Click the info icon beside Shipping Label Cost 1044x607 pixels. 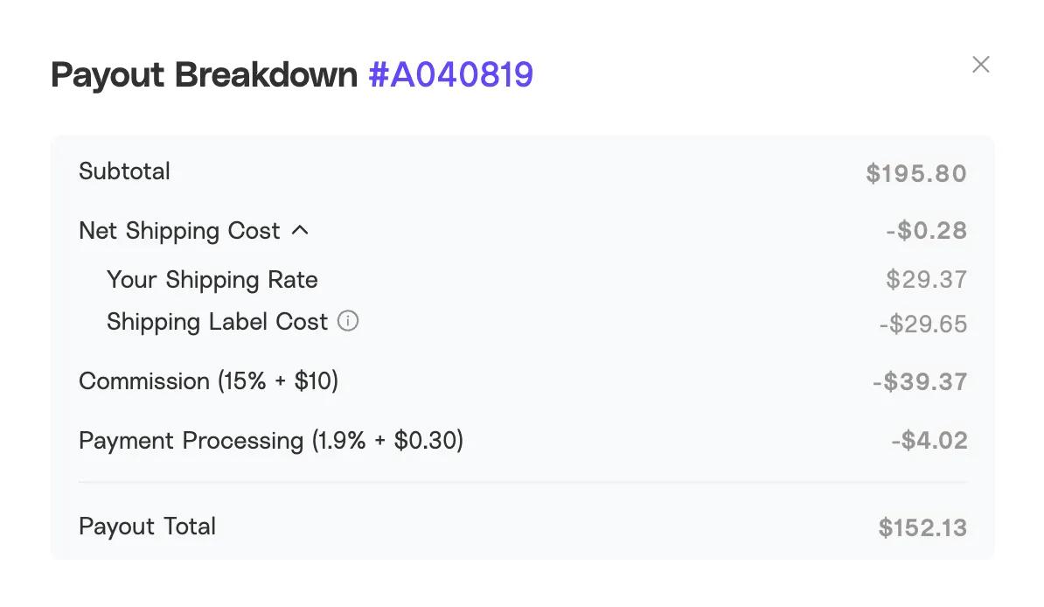click(347, 321)
